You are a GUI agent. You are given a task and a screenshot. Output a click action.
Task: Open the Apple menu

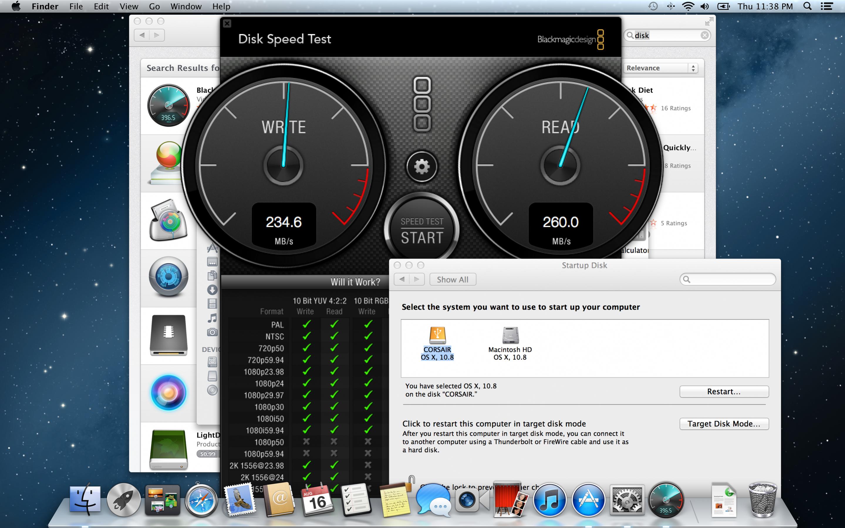(x=16, y=6)
